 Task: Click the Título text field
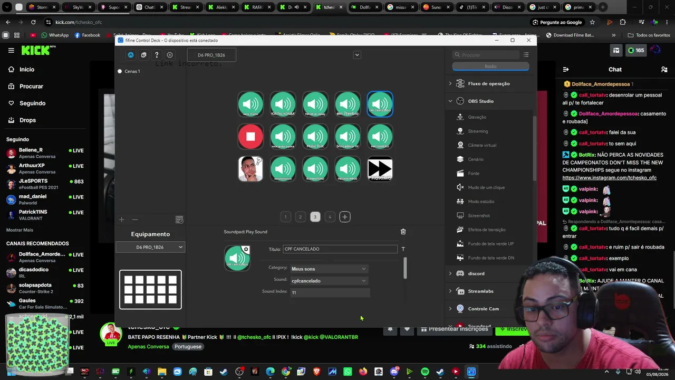340,249
